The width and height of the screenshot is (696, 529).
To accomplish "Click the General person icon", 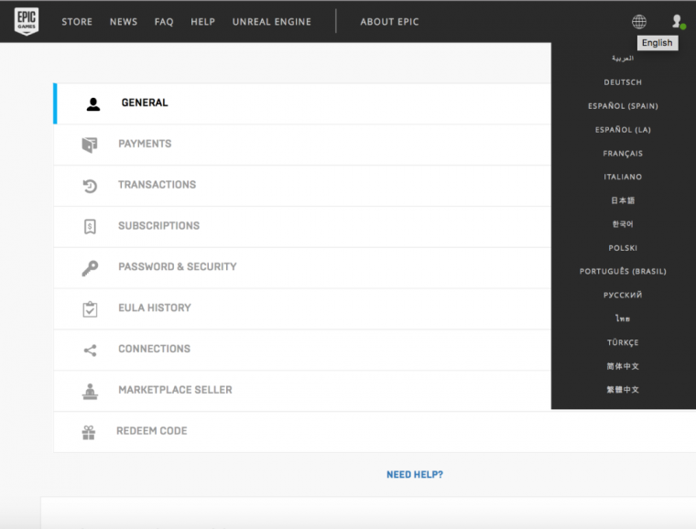I will (x=93, y=103).
